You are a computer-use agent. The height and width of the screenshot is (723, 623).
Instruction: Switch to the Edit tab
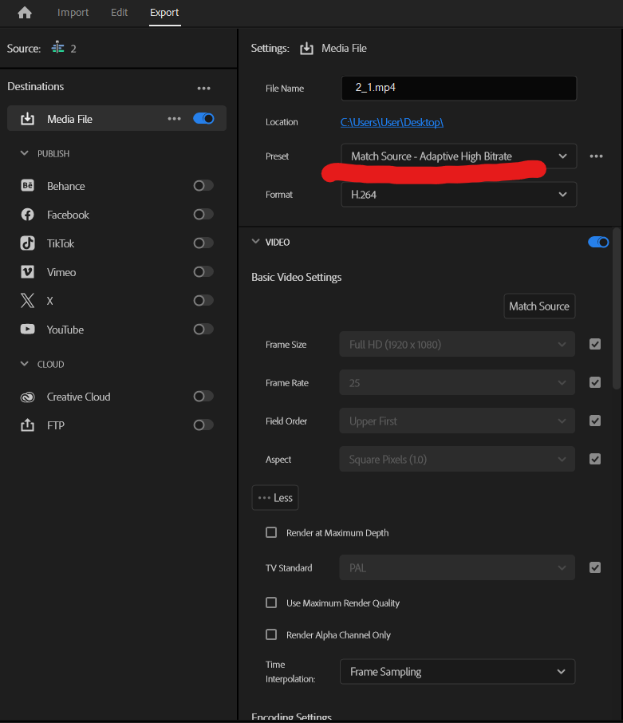[119, 13]
